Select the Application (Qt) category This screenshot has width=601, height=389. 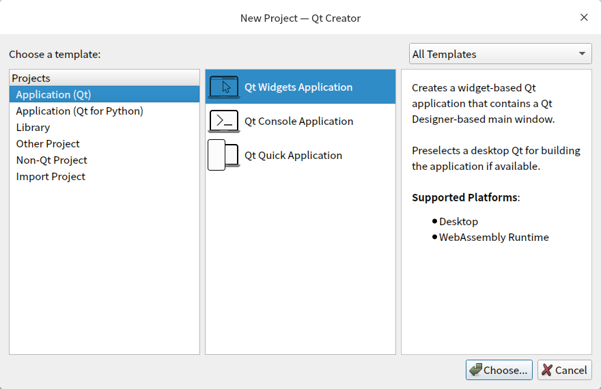(x=53, y=94)
